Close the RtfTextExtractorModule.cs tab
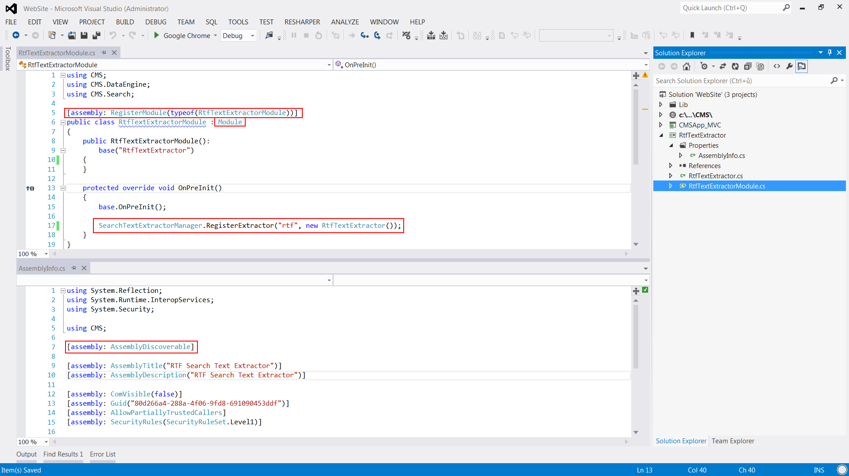Screen dimensions: 849x476 [114, 53]
